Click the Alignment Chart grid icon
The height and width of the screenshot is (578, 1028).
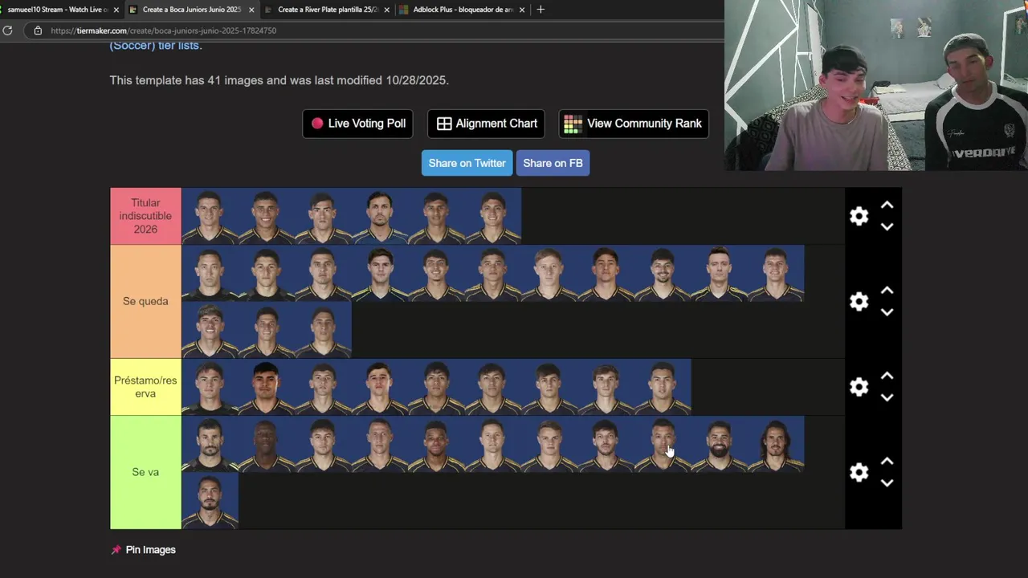point(444,124)
